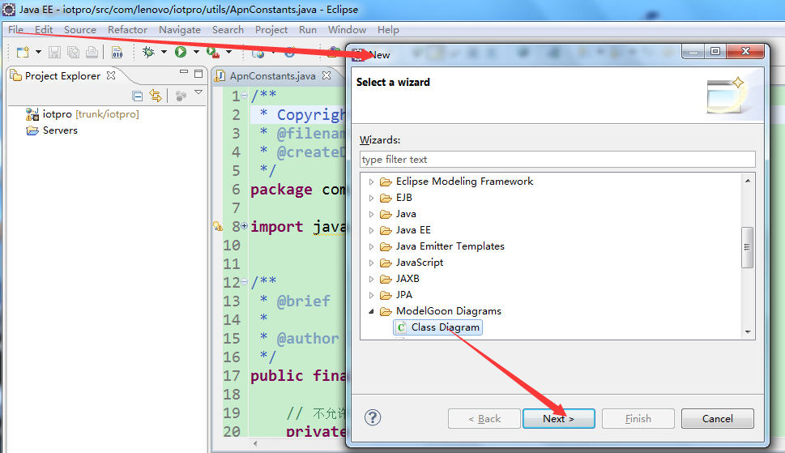Open the Run configurations dropdown arrow
Viewport: 785px width, 453px height.
[196, 52]
